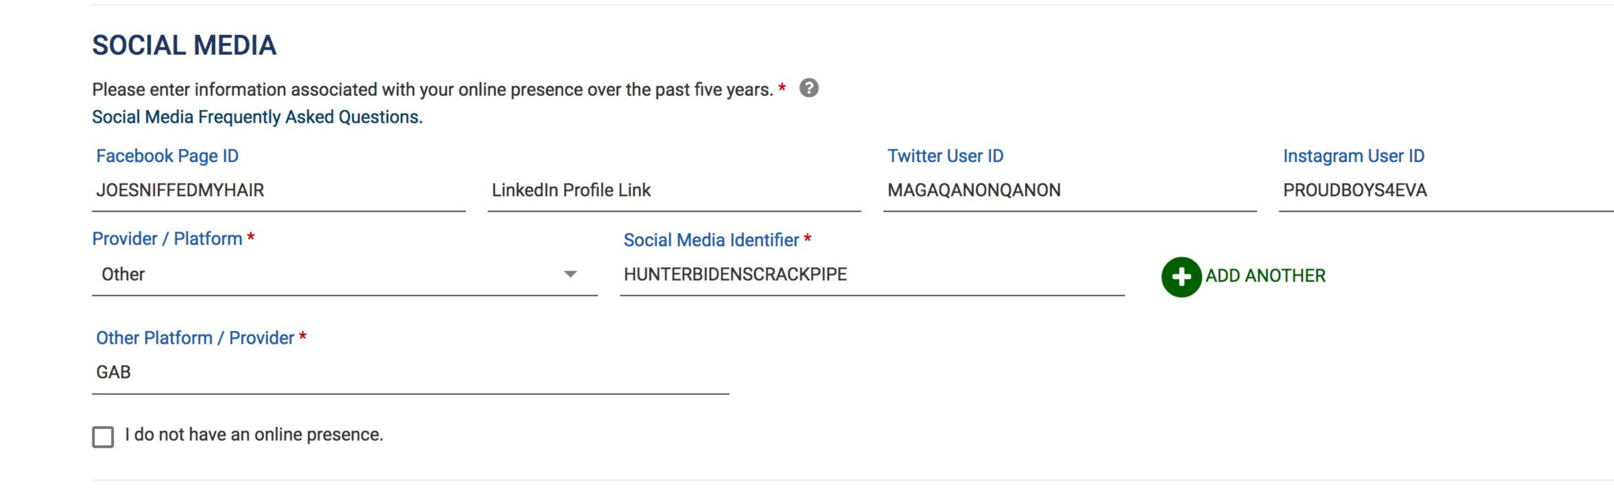Select the Twitter User ID input containing MAGAQANONQANON
1614x497 pixels.
pyautogui.click(x=1069, y=190)
